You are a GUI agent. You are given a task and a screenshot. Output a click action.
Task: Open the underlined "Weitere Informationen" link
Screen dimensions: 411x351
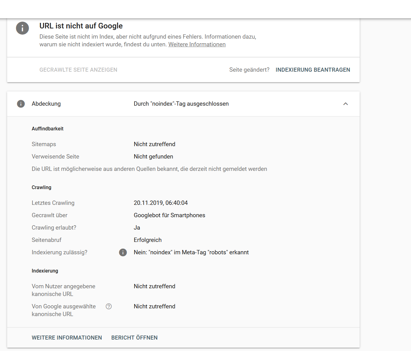197,44
